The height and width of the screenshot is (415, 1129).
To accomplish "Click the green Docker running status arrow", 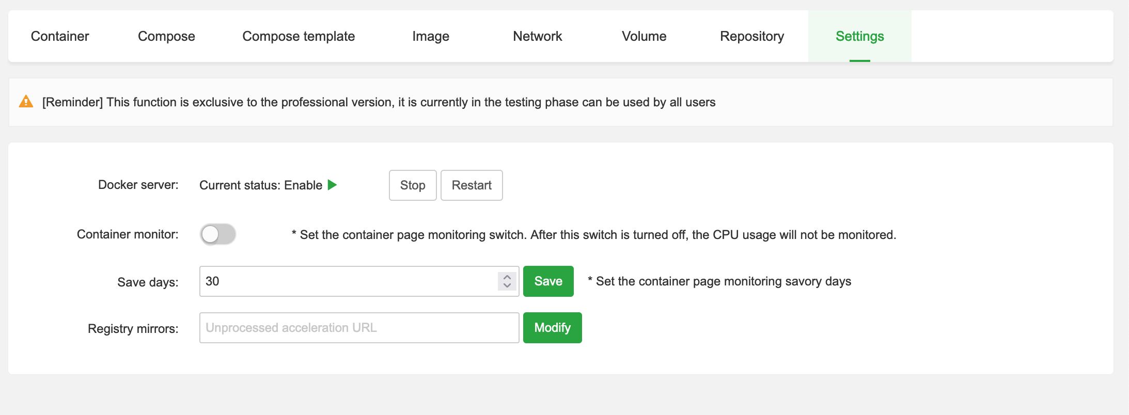I will click(332, 185).
